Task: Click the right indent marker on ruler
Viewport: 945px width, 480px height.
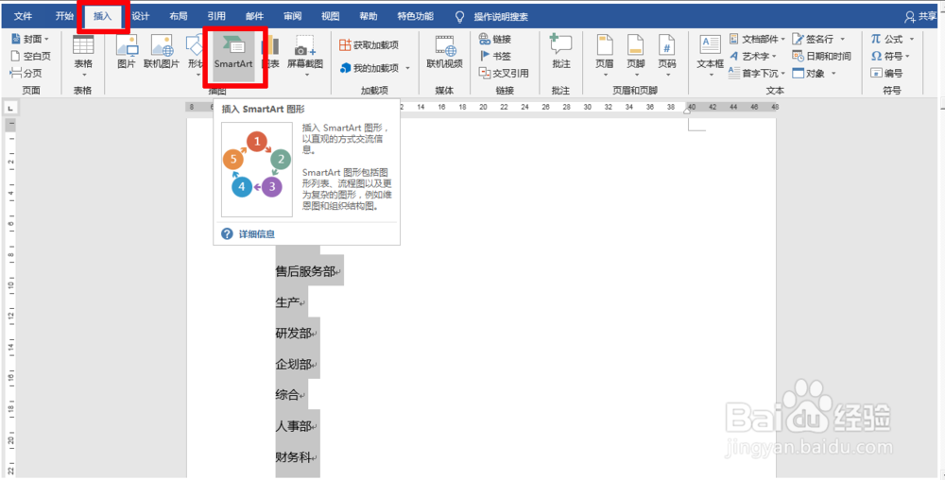Action: point(688,112)
